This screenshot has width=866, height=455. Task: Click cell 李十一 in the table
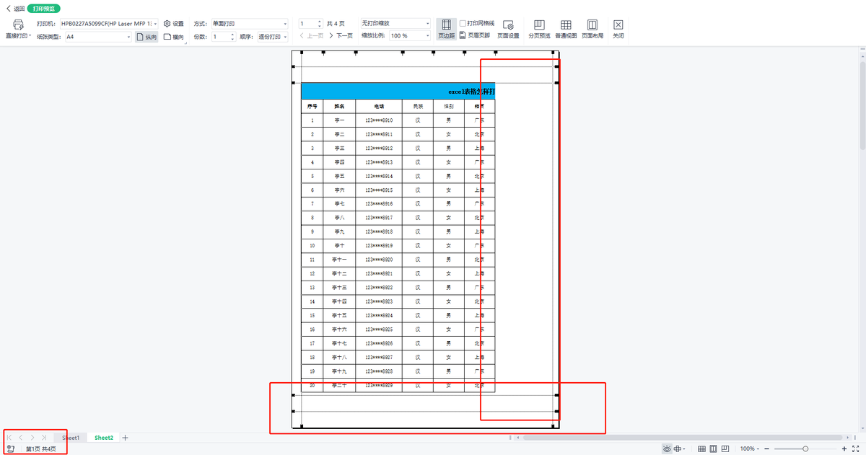tap(339, 260)
